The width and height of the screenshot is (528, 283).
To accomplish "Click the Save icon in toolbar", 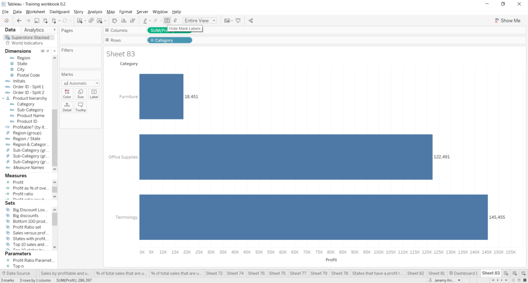I will pyautogui.click(x=37, y=21).
